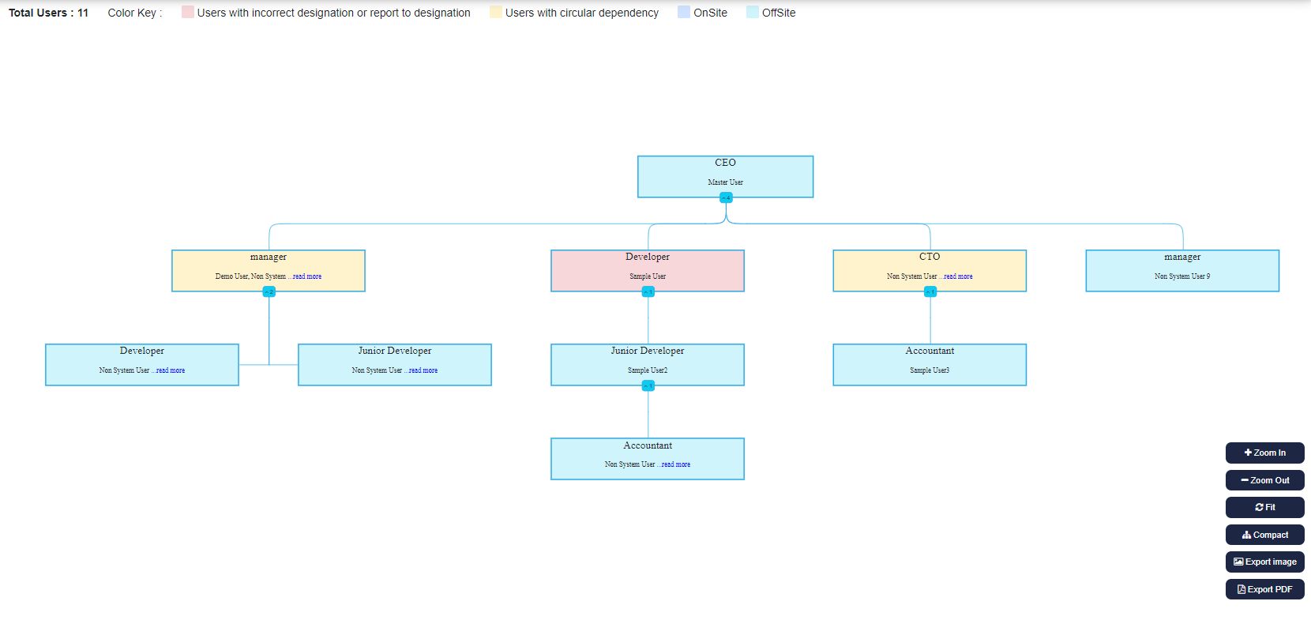Export the org chart as PDF
This screenshot has width=1311, height=635.
coord(1264,589)
